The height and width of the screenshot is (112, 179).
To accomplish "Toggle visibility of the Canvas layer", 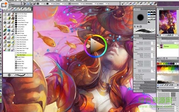I will tap(158, 46).
